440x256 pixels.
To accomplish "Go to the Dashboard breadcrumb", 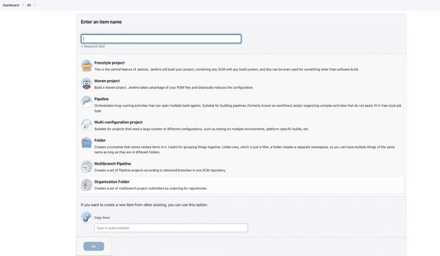I will [x=11, y=5].
